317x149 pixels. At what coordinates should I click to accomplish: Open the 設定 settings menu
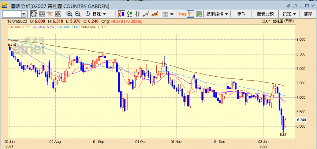[289, 14]
